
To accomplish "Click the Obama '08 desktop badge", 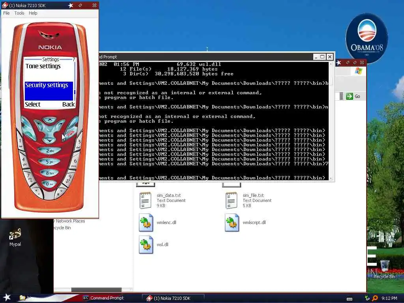I will (367, 39).
